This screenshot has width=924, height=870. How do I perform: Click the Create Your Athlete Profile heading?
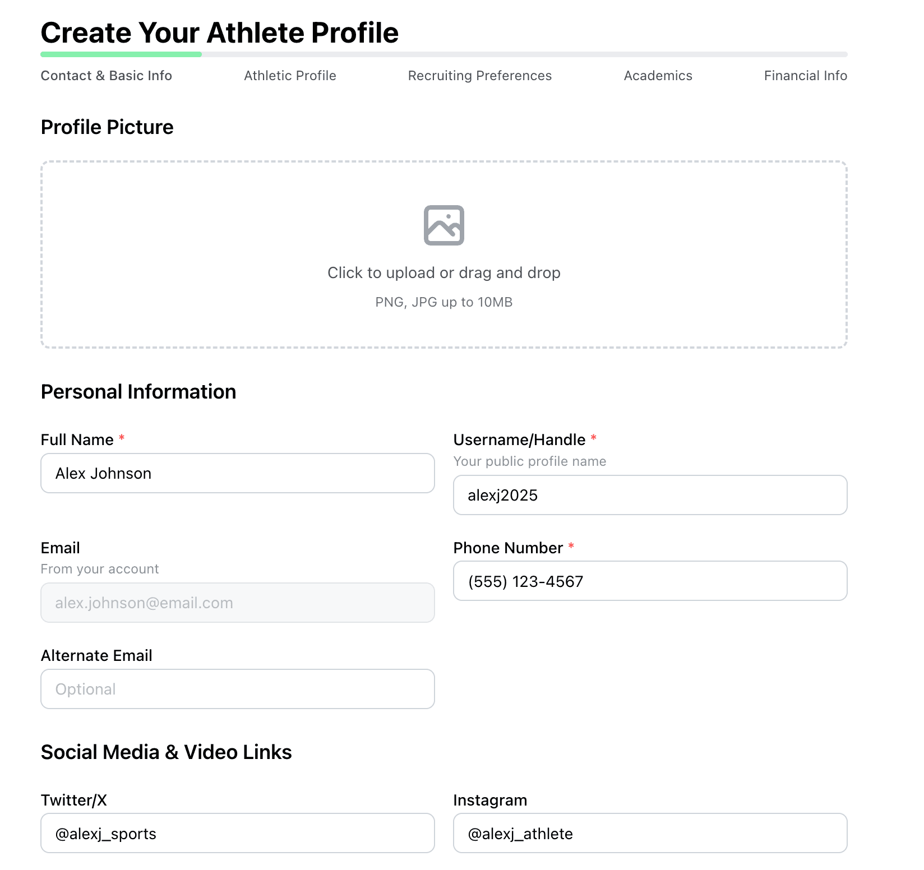(x=219, y=33)
